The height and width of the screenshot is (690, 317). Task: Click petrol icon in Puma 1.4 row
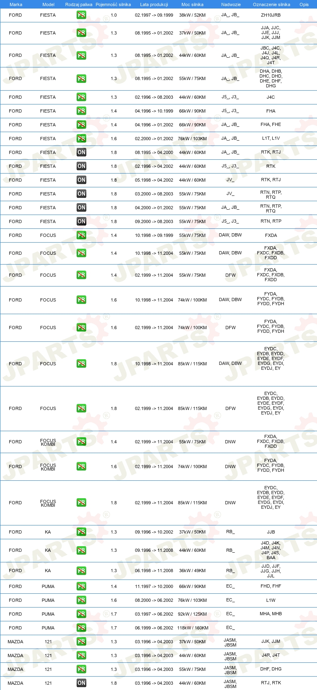pyautogui.click(x=81, y=586)
